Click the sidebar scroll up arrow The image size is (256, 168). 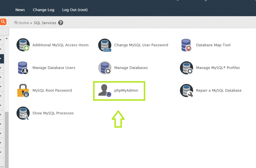pos(6,38)
